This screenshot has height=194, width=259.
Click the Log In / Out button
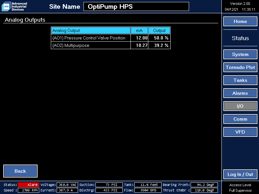point(240,174)
